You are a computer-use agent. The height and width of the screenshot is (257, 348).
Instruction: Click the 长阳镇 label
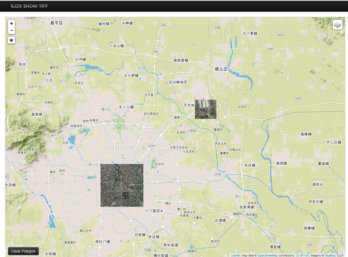pos(51,254)
